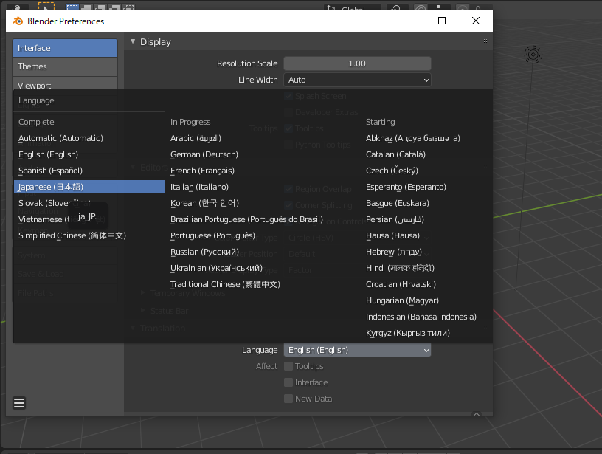The width and height of the screenshot is (602, 454).
Task: Choose Arabic language option
Action: coord(196,138)
